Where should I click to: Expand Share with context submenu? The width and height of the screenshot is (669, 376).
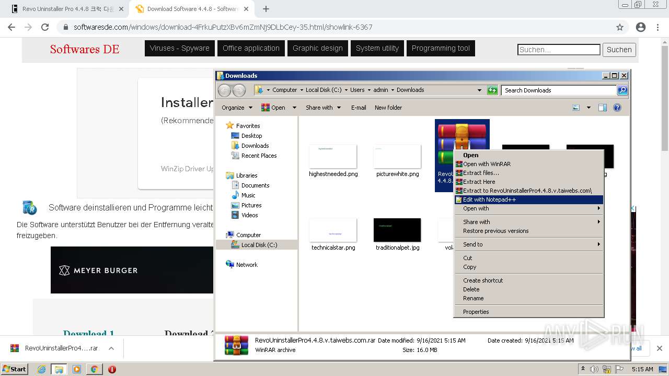(528, 222)
